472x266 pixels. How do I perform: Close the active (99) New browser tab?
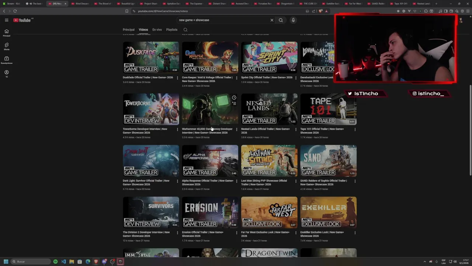pyautogui.click(x=65, y=4)
